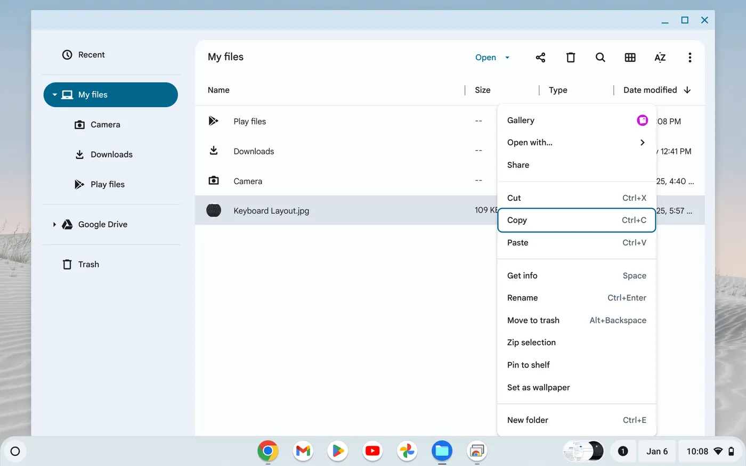Toggle the Date modified sort arrow
Screen dimensions: 746x466
[x=687, y=90]
